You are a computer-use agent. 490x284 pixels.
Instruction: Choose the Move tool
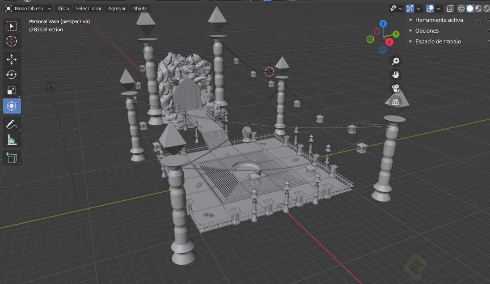pos(12,59)
